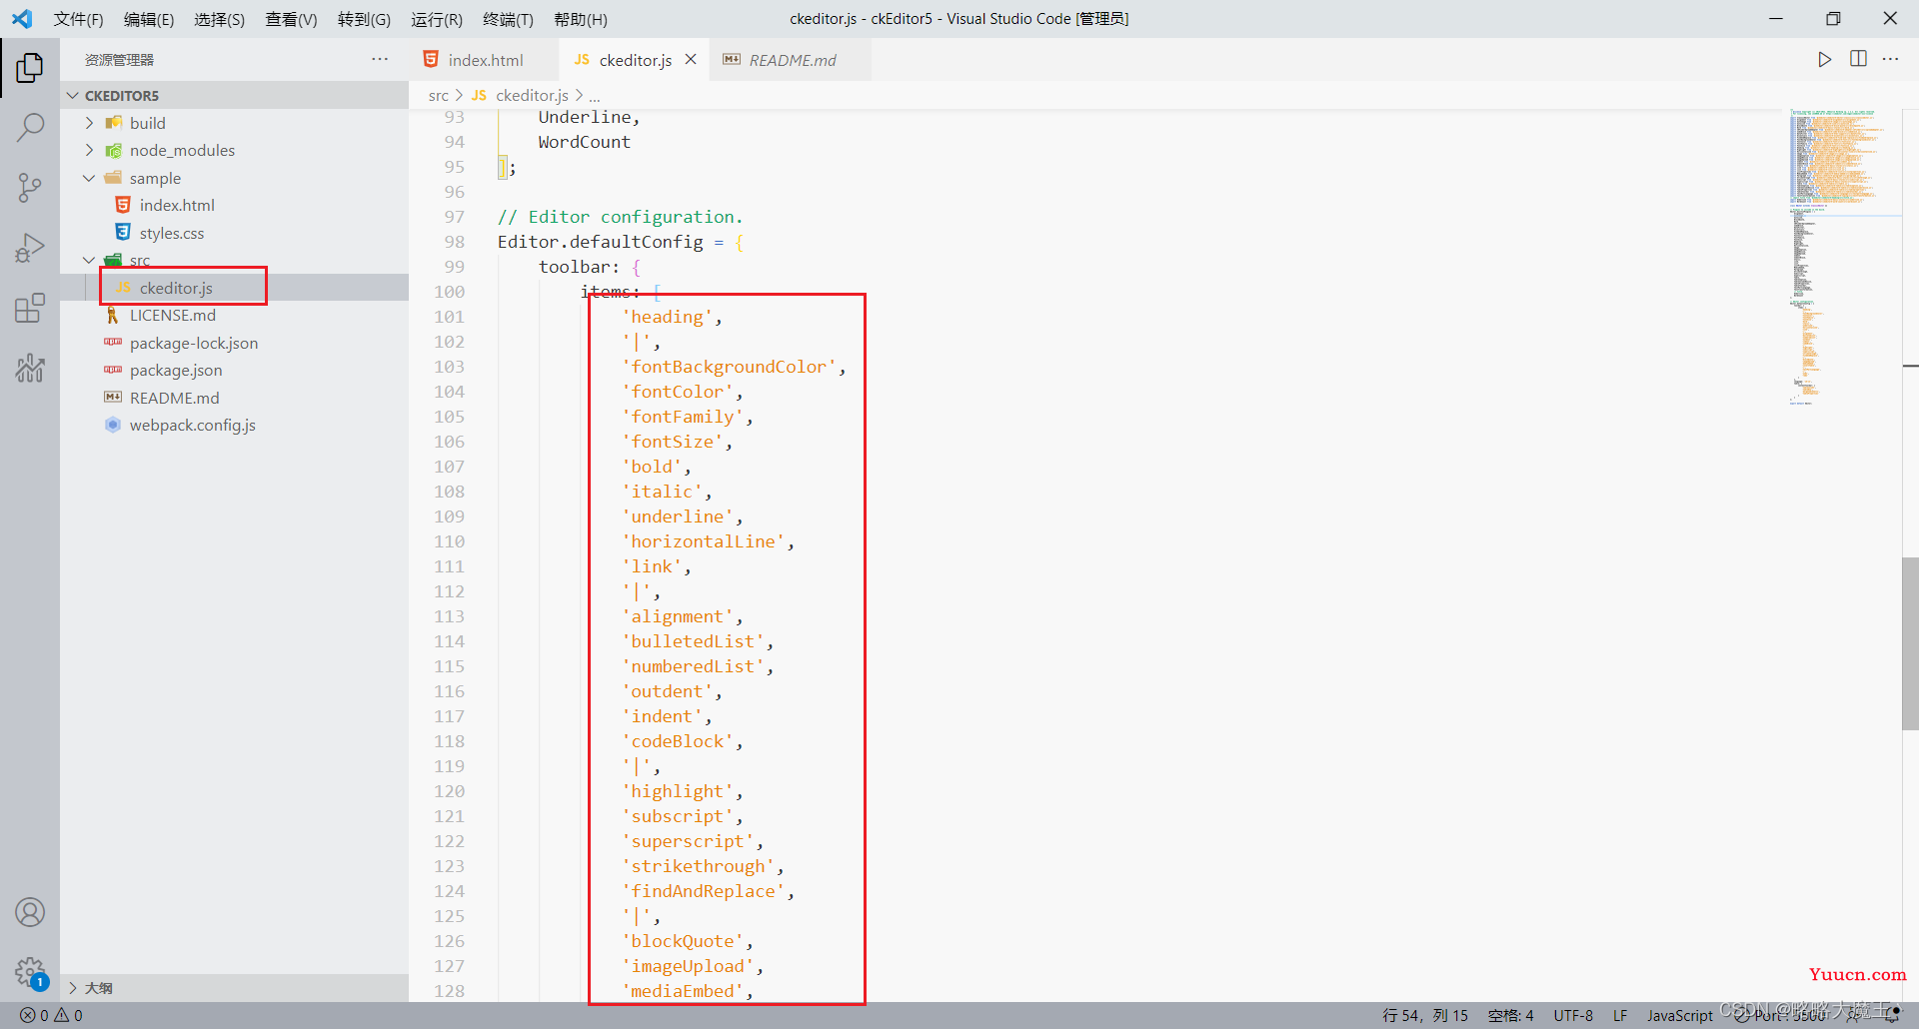This screenshot has height=1029, width=1919.
Task: Open the 选择(S) menu
Action: pyautogui.click(x=219, y=19)
